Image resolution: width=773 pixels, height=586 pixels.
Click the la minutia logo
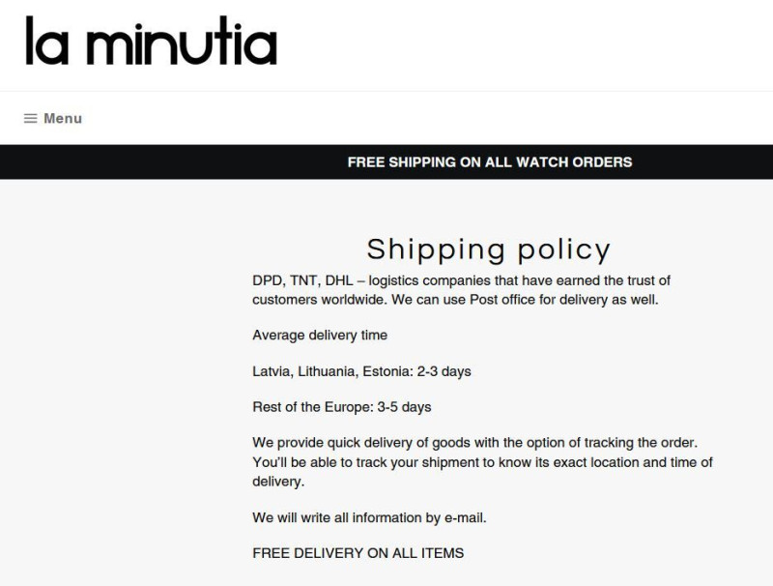click(x=152, y=41)
